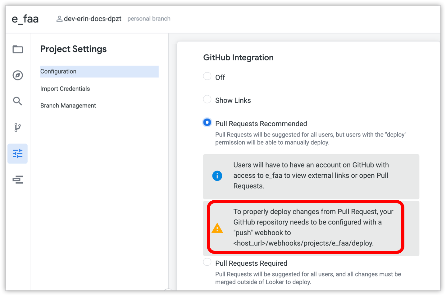Click the e_faa project title

click(25, 19)
